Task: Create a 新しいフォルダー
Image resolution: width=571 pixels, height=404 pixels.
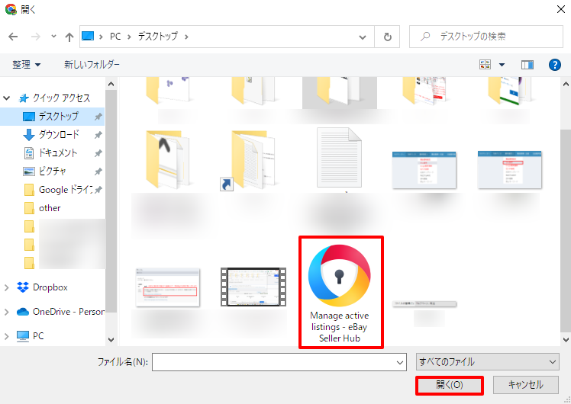Action: point(92,65)
